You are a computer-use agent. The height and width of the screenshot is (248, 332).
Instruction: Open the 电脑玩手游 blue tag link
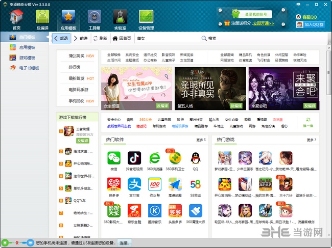coord(180,126)
